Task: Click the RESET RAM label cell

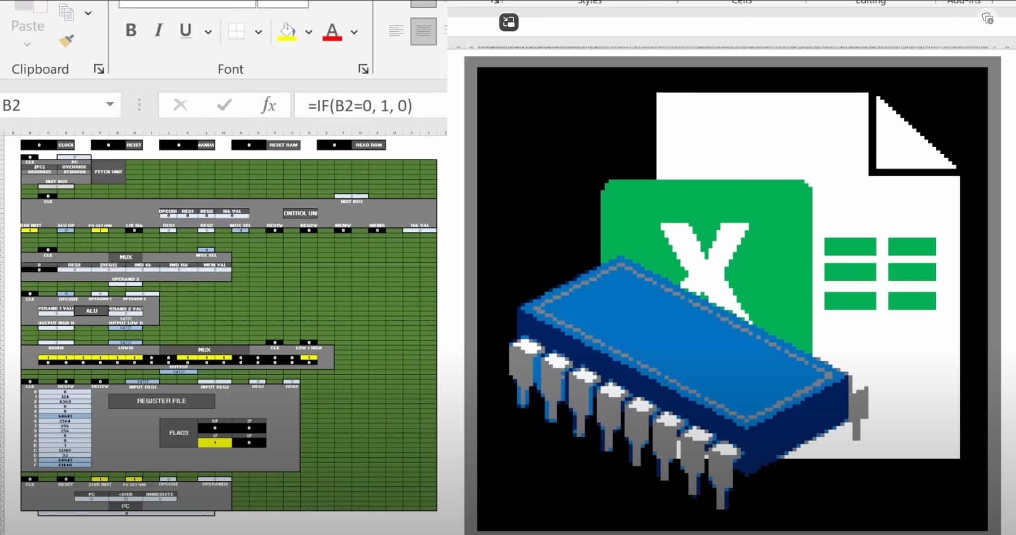Action: point(283,145)
